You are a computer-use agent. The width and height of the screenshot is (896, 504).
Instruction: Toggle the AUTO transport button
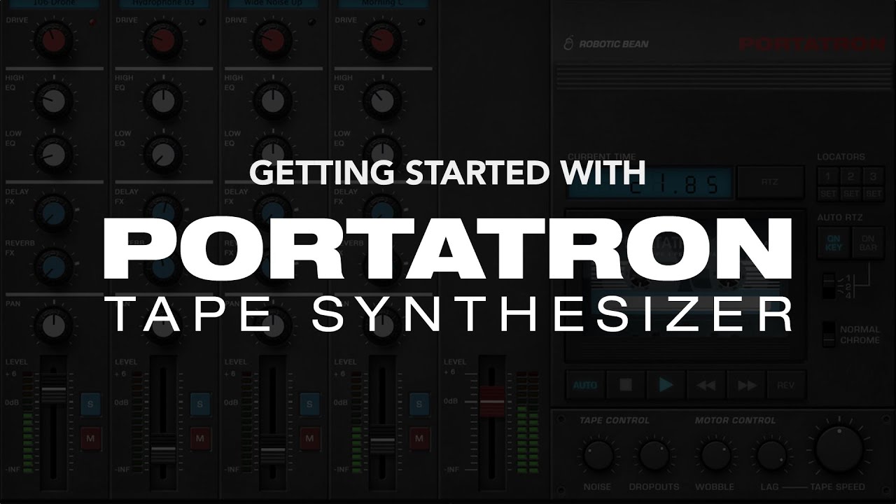coord(584,385)
